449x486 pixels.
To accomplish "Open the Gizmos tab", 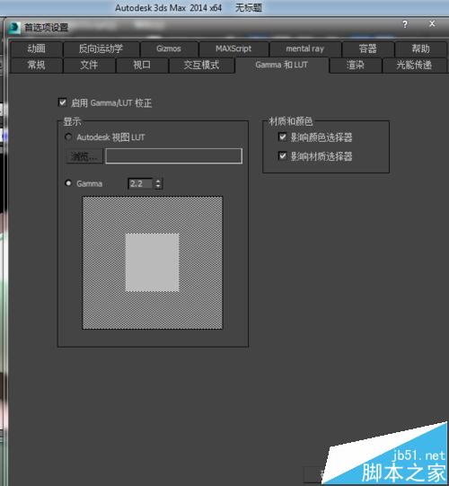I will point(169,49).
